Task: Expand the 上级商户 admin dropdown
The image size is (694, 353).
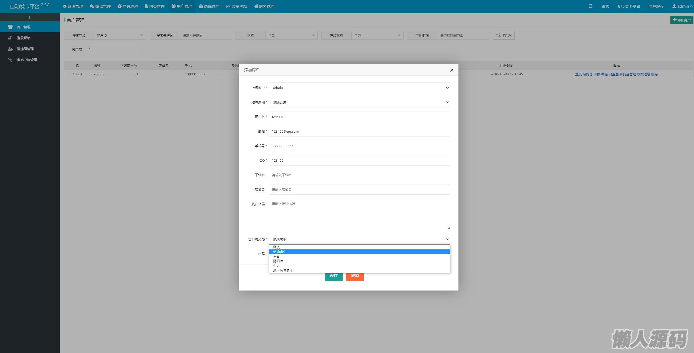Action: click(x=359, y=88)
